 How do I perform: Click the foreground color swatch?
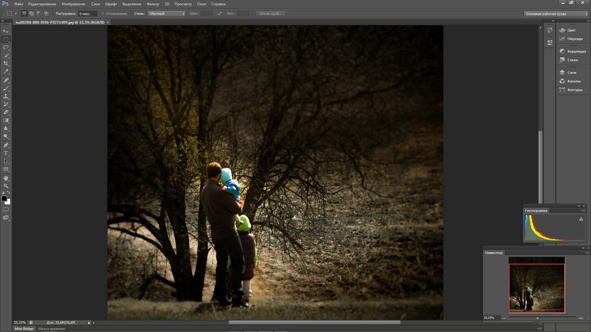point(4,199)
